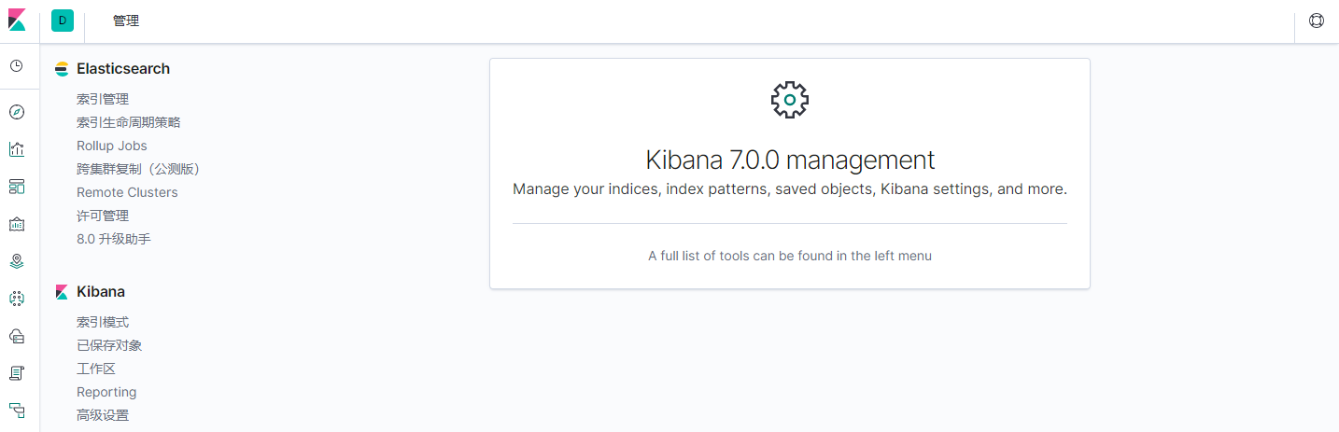The image size is (1339, 432).
Task: Open the Maps icon in sidebar
Action: pos(17,261)
